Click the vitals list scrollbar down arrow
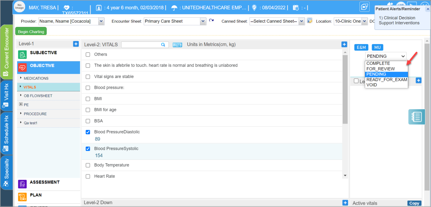 click(x=345, y=176)
